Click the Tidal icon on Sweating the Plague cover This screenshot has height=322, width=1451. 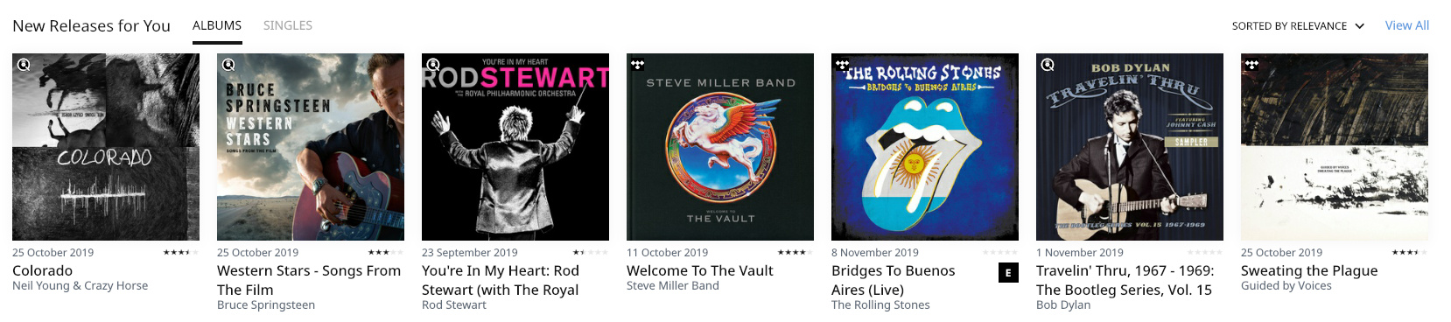pos(1251,65)
